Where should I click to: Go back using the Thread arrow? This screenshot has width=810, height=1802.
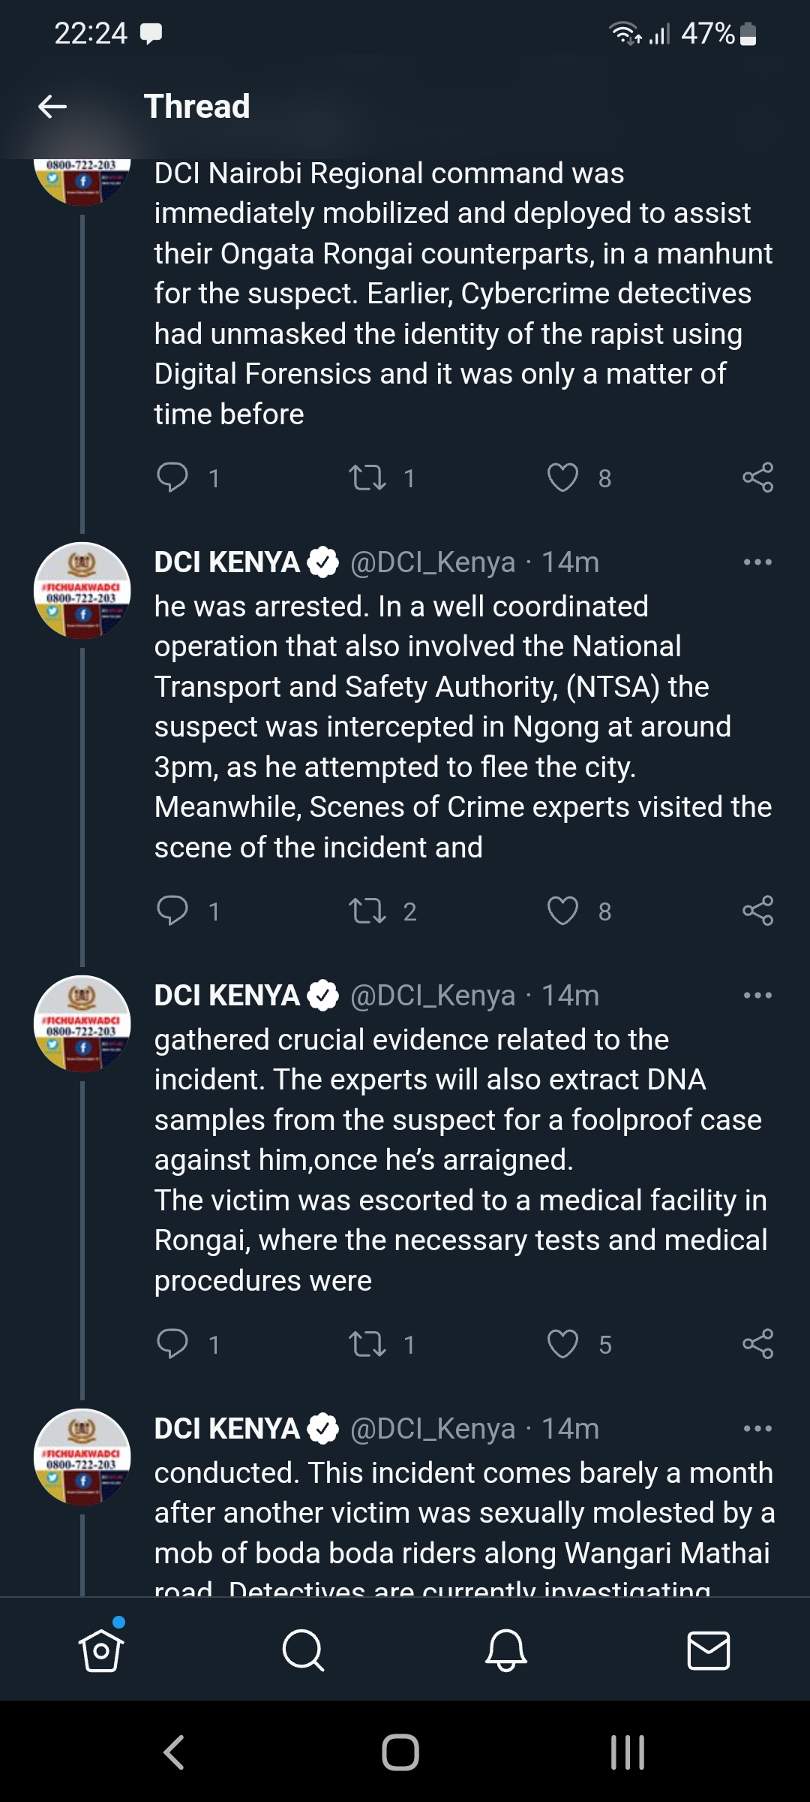52,107
